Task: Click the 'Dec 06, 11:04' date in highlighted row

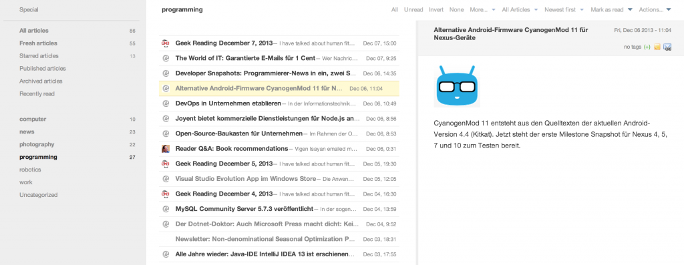Action: pos(366,89)
